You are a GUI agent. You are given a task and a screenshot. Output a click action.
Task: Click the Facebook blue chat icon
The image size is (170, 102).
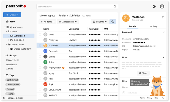(x=45, y=51)
